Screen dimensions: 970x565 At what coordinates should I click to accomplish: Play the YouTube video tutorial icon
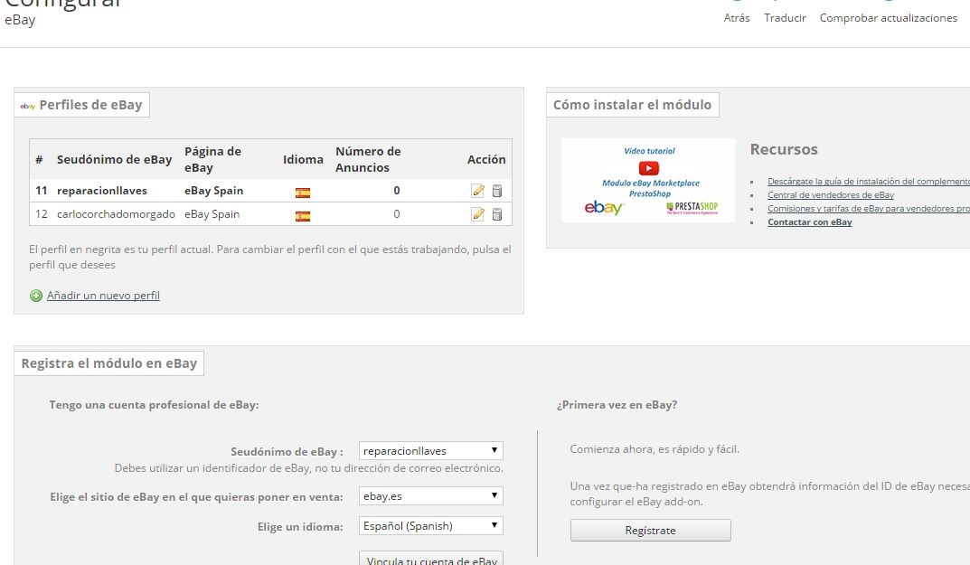[648, 168]
